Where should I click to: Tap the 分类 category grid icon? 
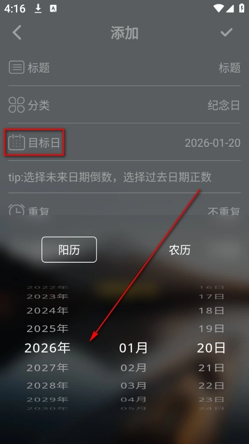16,105
